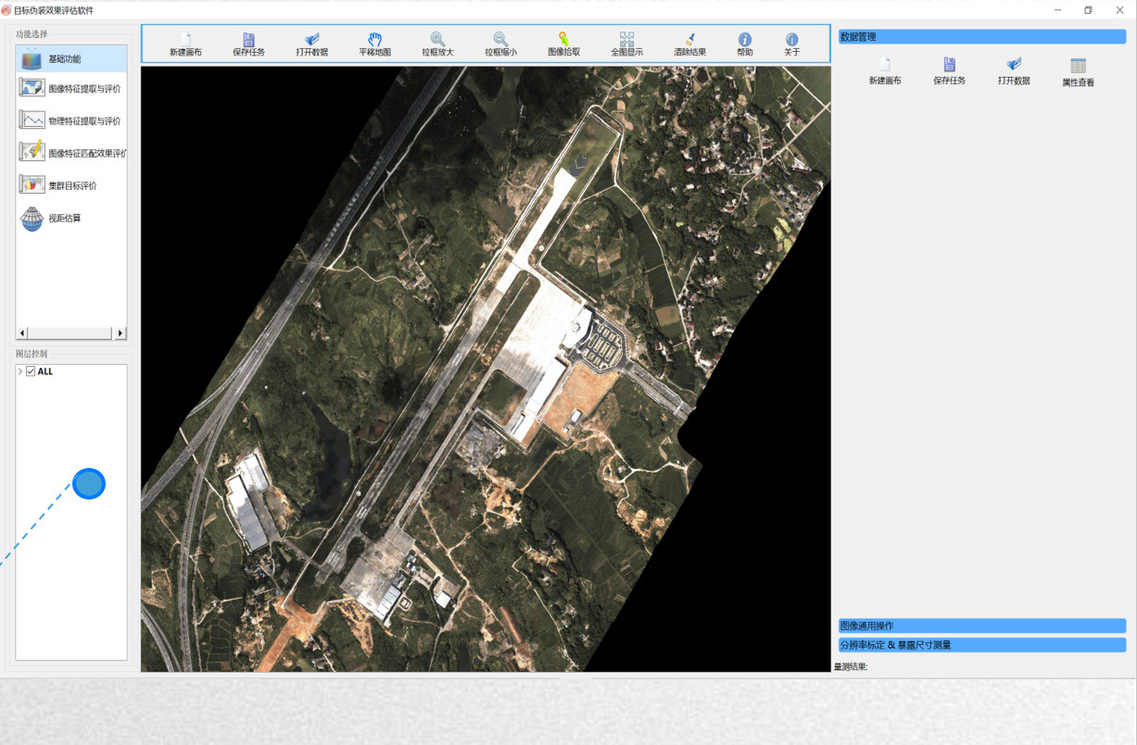This screenshot has height=745, width=1137.
Task: Click the function list's right scroll arrow
Action: click(120, 333)
